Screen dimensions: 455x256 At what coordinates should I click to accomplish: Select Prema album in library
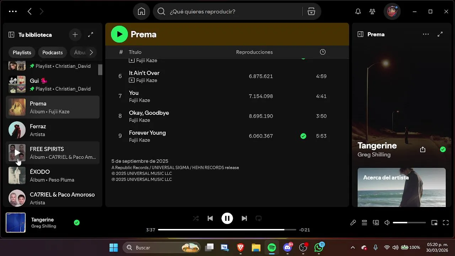tap(53, 107)
